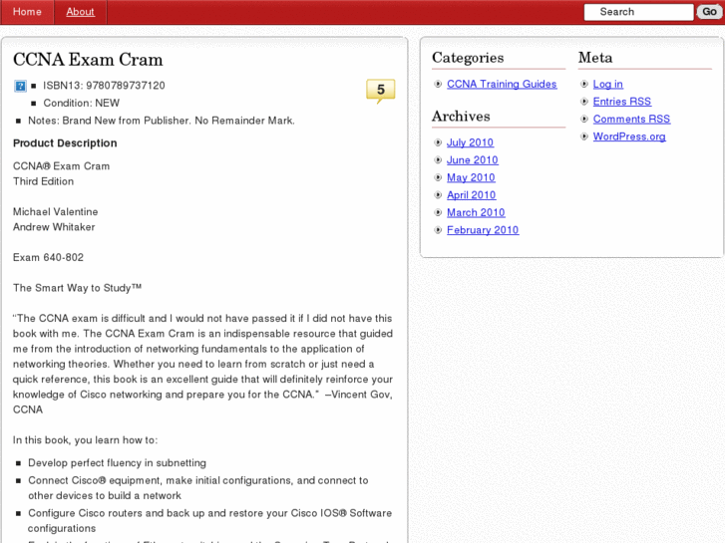725x543 pixels.
Task: Submit search with the Go button
Action: point(709,12)
